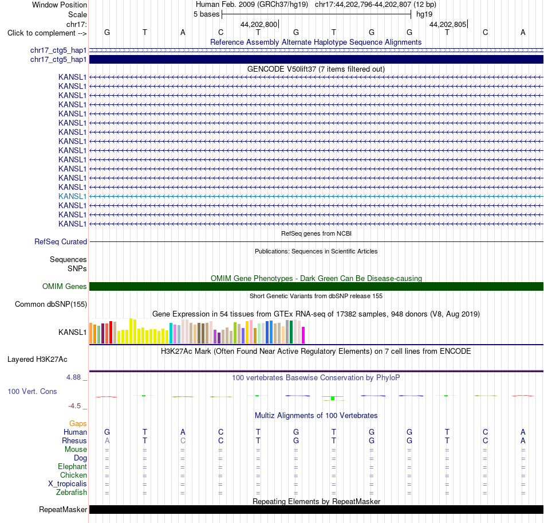This screenshot has height=523, width=544.
Task: Click the first chr17_ctg5_hap1 label
Action: point(58,50)
